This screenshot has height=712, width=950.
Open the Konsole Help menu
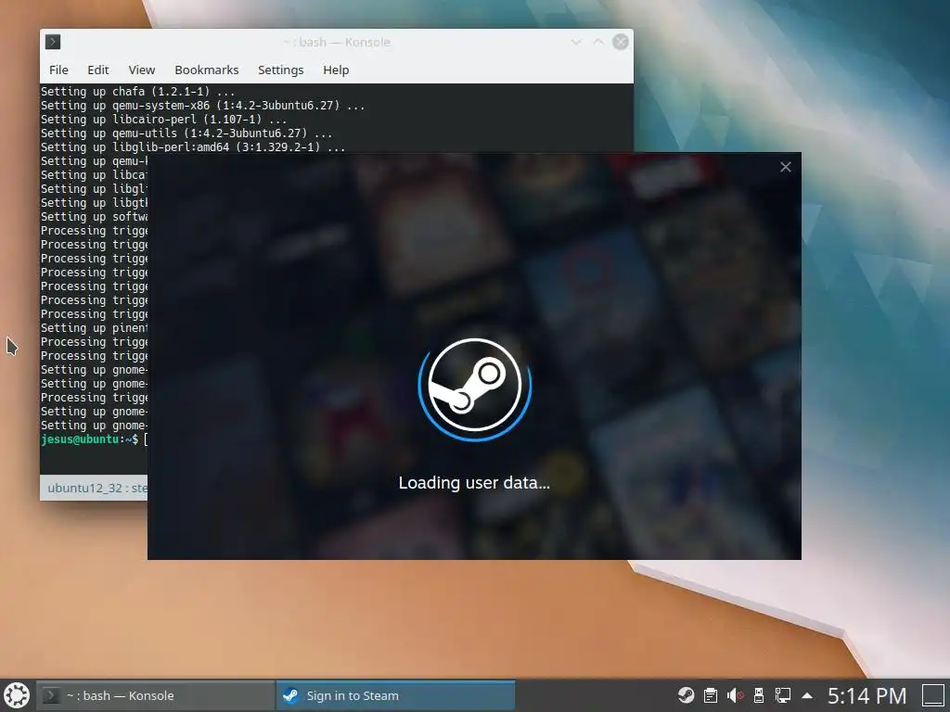[336, 70]
